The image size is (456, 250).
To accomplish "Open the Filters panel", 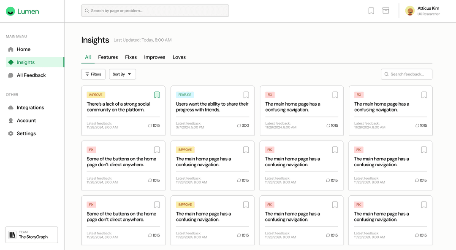I will pos(93,74).
